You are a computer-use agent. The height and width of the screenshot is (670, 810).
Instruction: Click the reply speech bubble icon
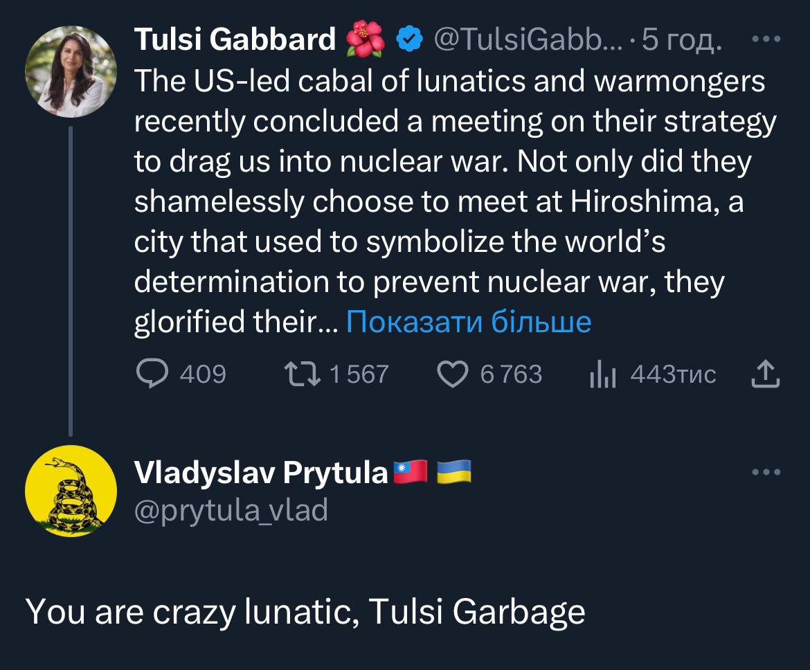(150, 374)
